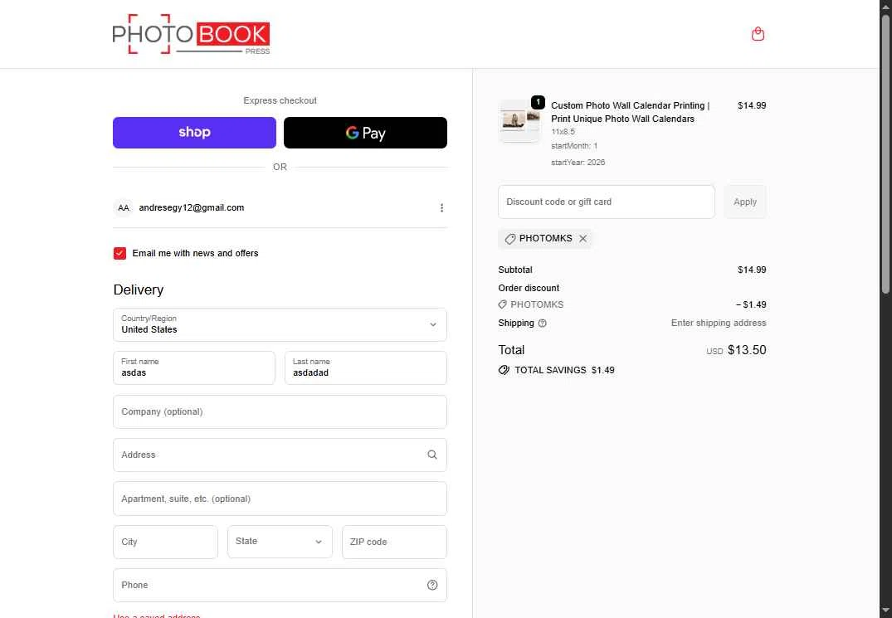892x618 pixels.
Task: Click the email andresegy12@gmail.com
Action: (x=192, y=208)
